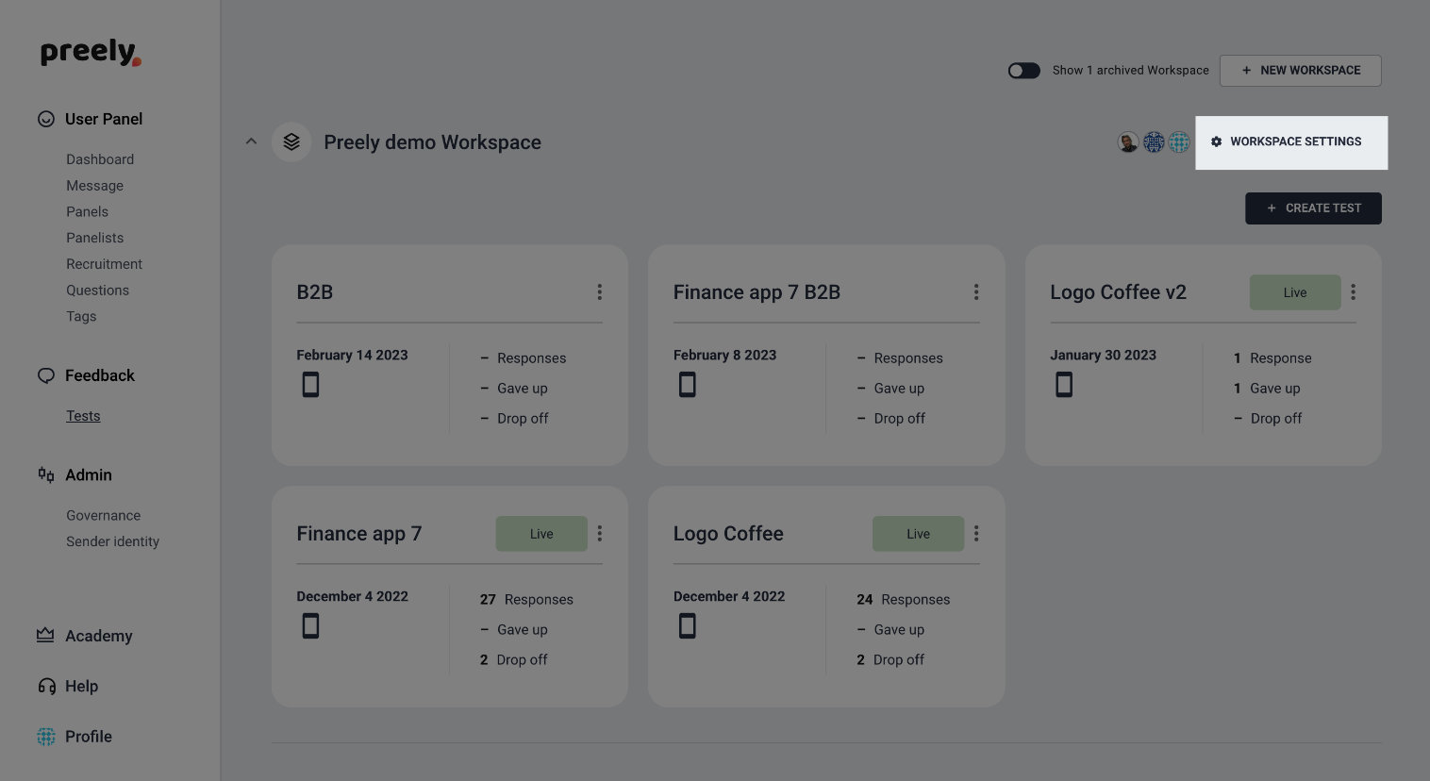Image resolution: width=1430 pixels, height=781 pixels.
Task: Click the first member avatar in workspace header
Action: coord(1128,142)
